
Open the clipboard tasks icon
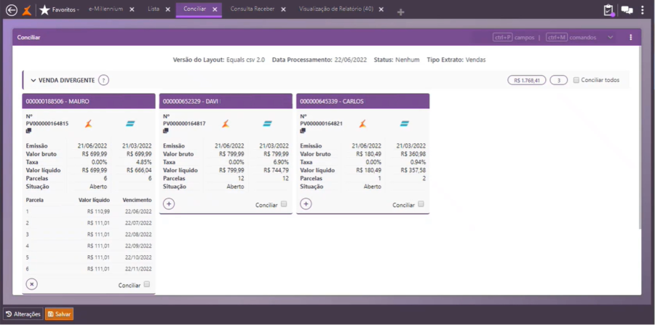pos(608,10)
